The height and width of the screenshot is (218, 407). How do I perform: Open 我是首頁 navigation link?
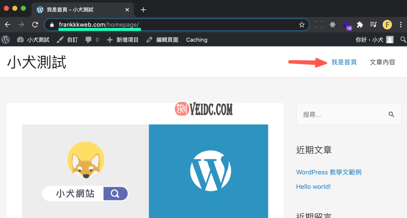pos(344,62)
